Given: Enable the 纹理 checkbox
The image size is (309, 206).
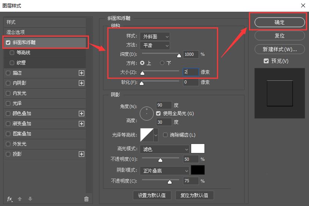Looking at the screenshot, I should [12, 63].
